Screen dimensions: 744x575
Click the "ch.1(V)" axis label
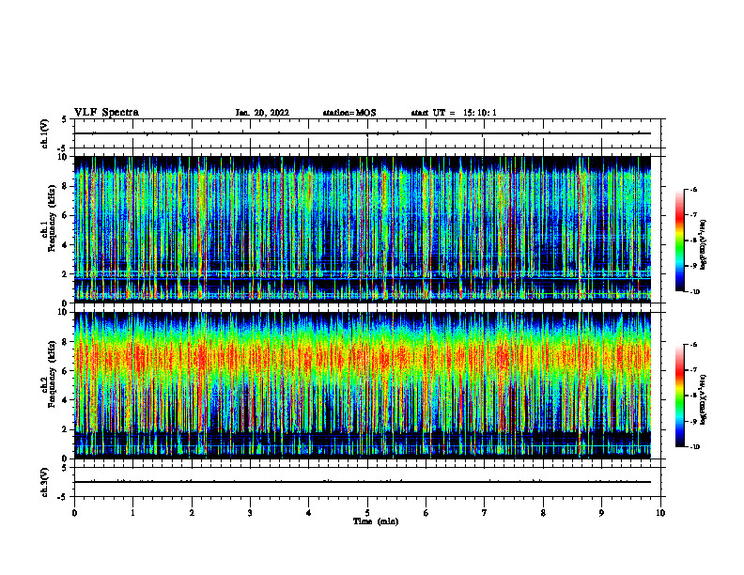tap(44, 133)
